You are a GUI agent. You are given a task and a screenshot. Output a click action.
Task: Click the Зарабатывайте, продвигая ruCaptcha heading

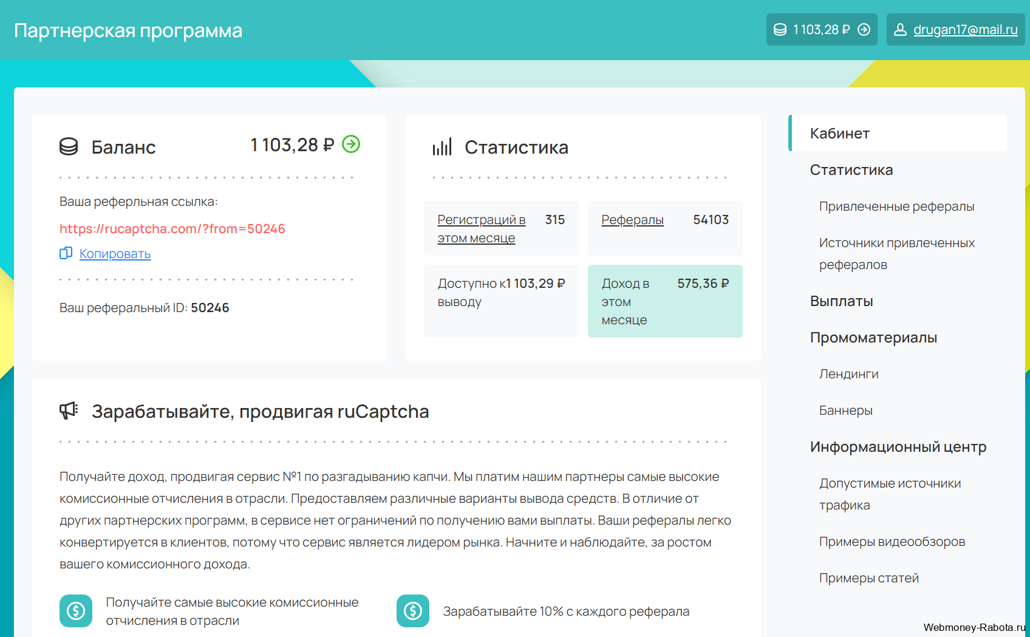[x=260, y=411]
